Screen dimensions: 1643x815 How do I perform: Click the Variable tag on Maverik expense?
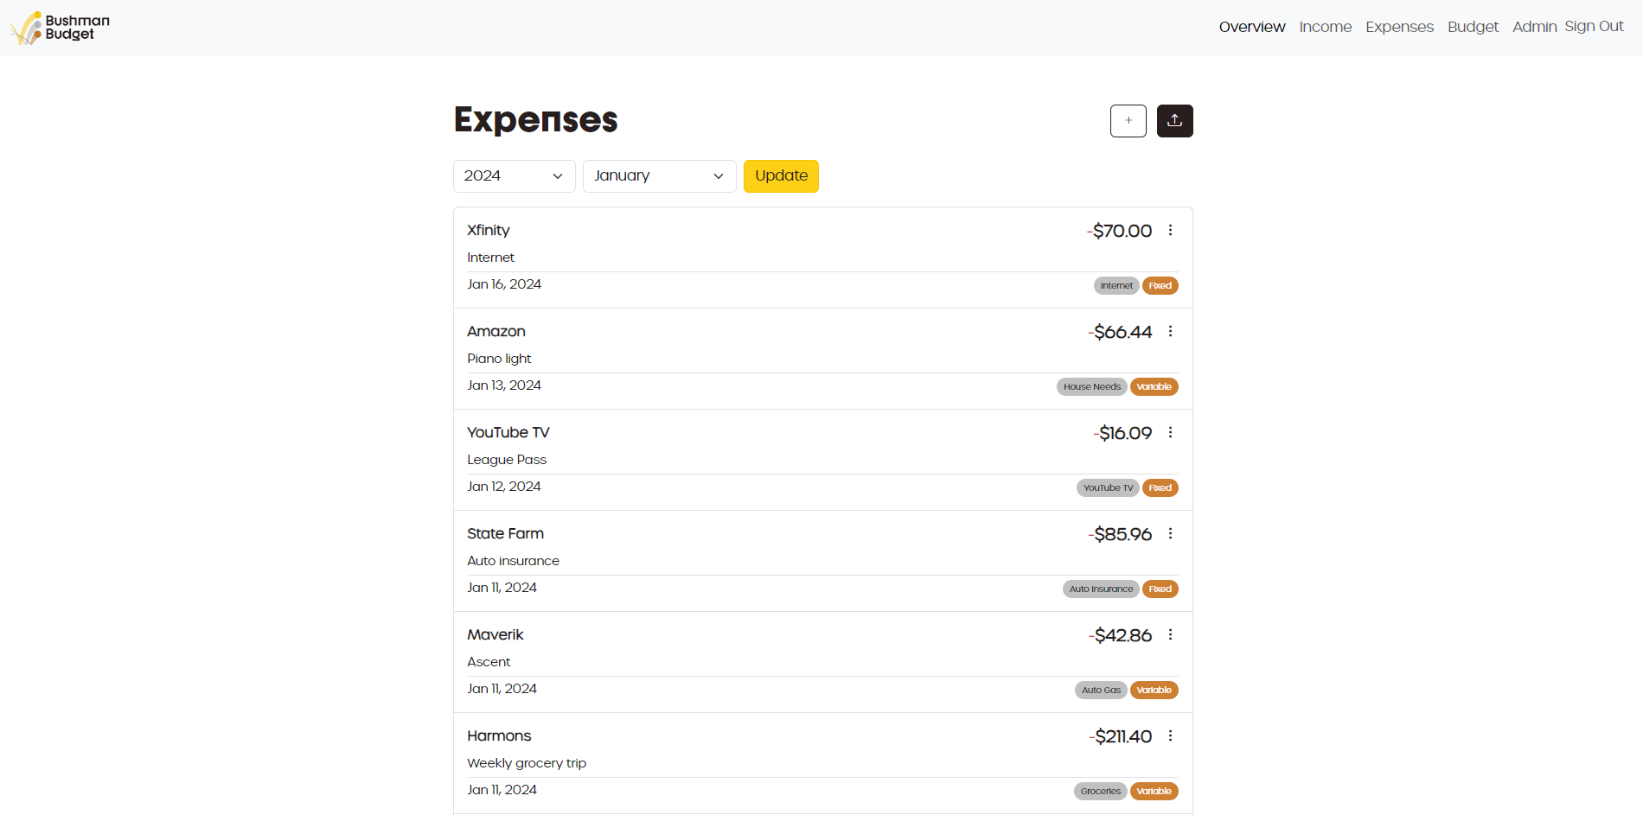[x=1154, y=691]
